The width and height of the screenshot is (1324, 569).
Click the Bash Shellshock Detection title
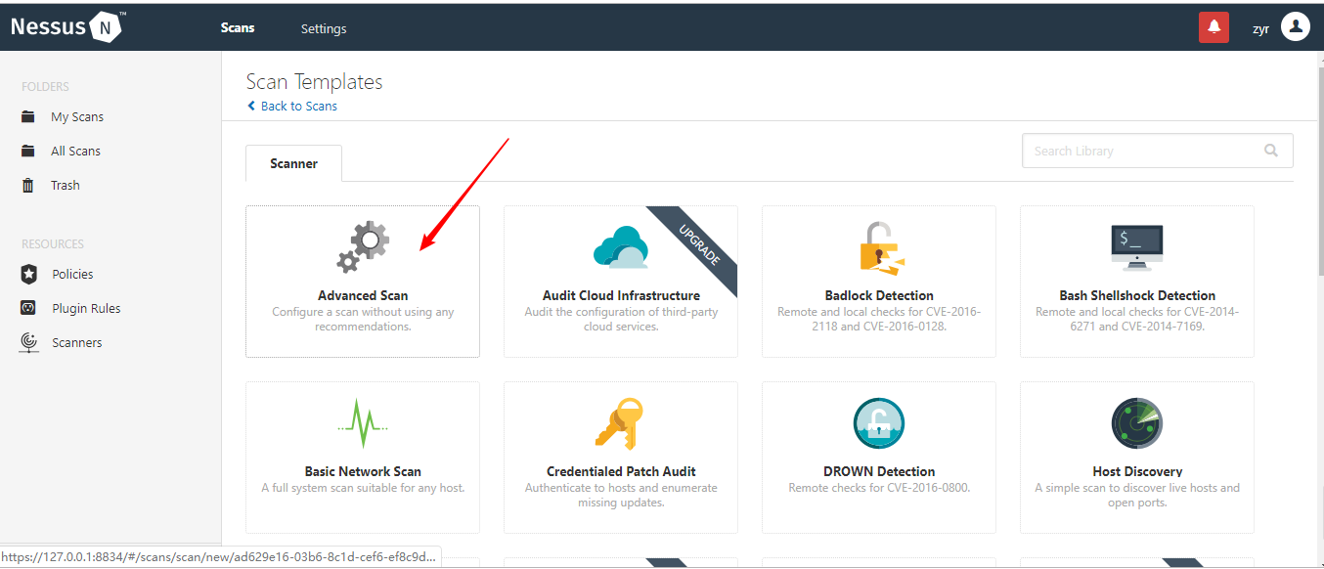pyautogui.click(x=1137, y=295)
